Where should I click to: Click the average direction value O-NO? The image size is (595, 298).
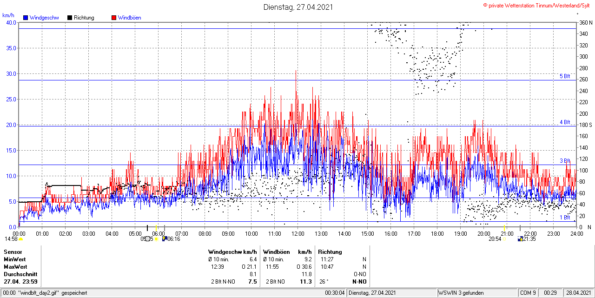pos(360,274)
